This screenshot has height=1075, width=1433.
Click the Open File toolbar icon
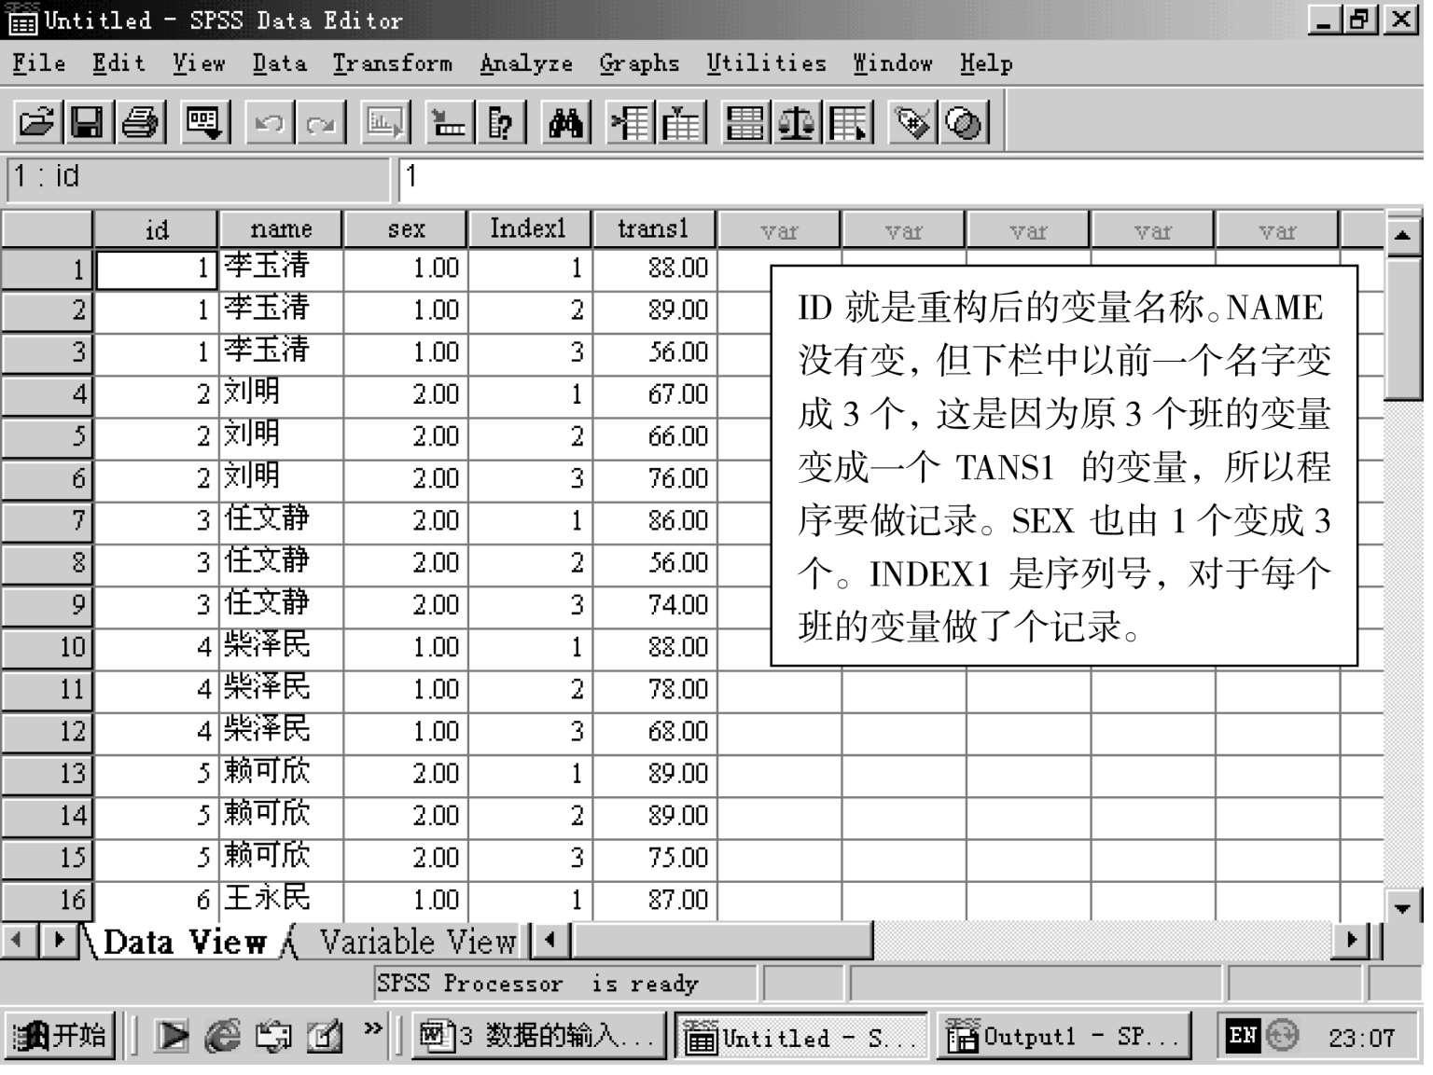37,122
